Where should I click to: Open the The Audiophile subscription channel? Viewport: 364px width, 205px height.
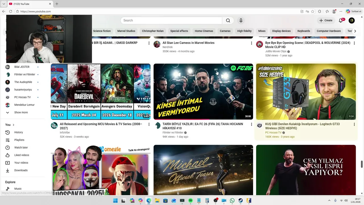click(x=24, y=82)
